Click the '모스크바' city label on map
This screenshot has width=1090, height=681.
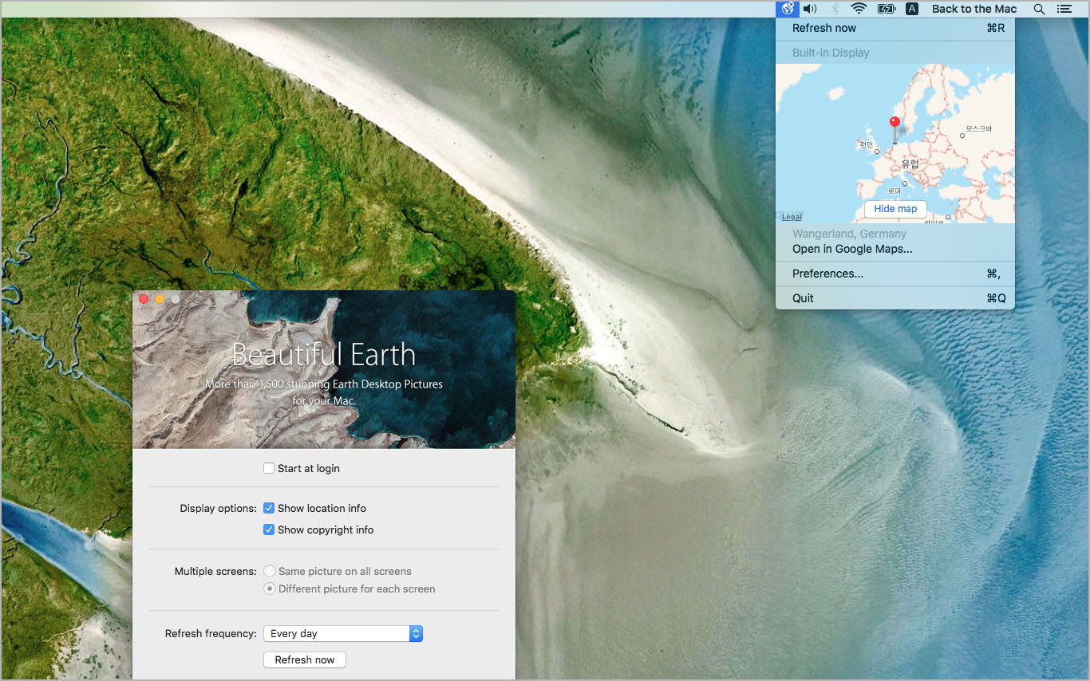pyautogui.click(x=978, y=128)
